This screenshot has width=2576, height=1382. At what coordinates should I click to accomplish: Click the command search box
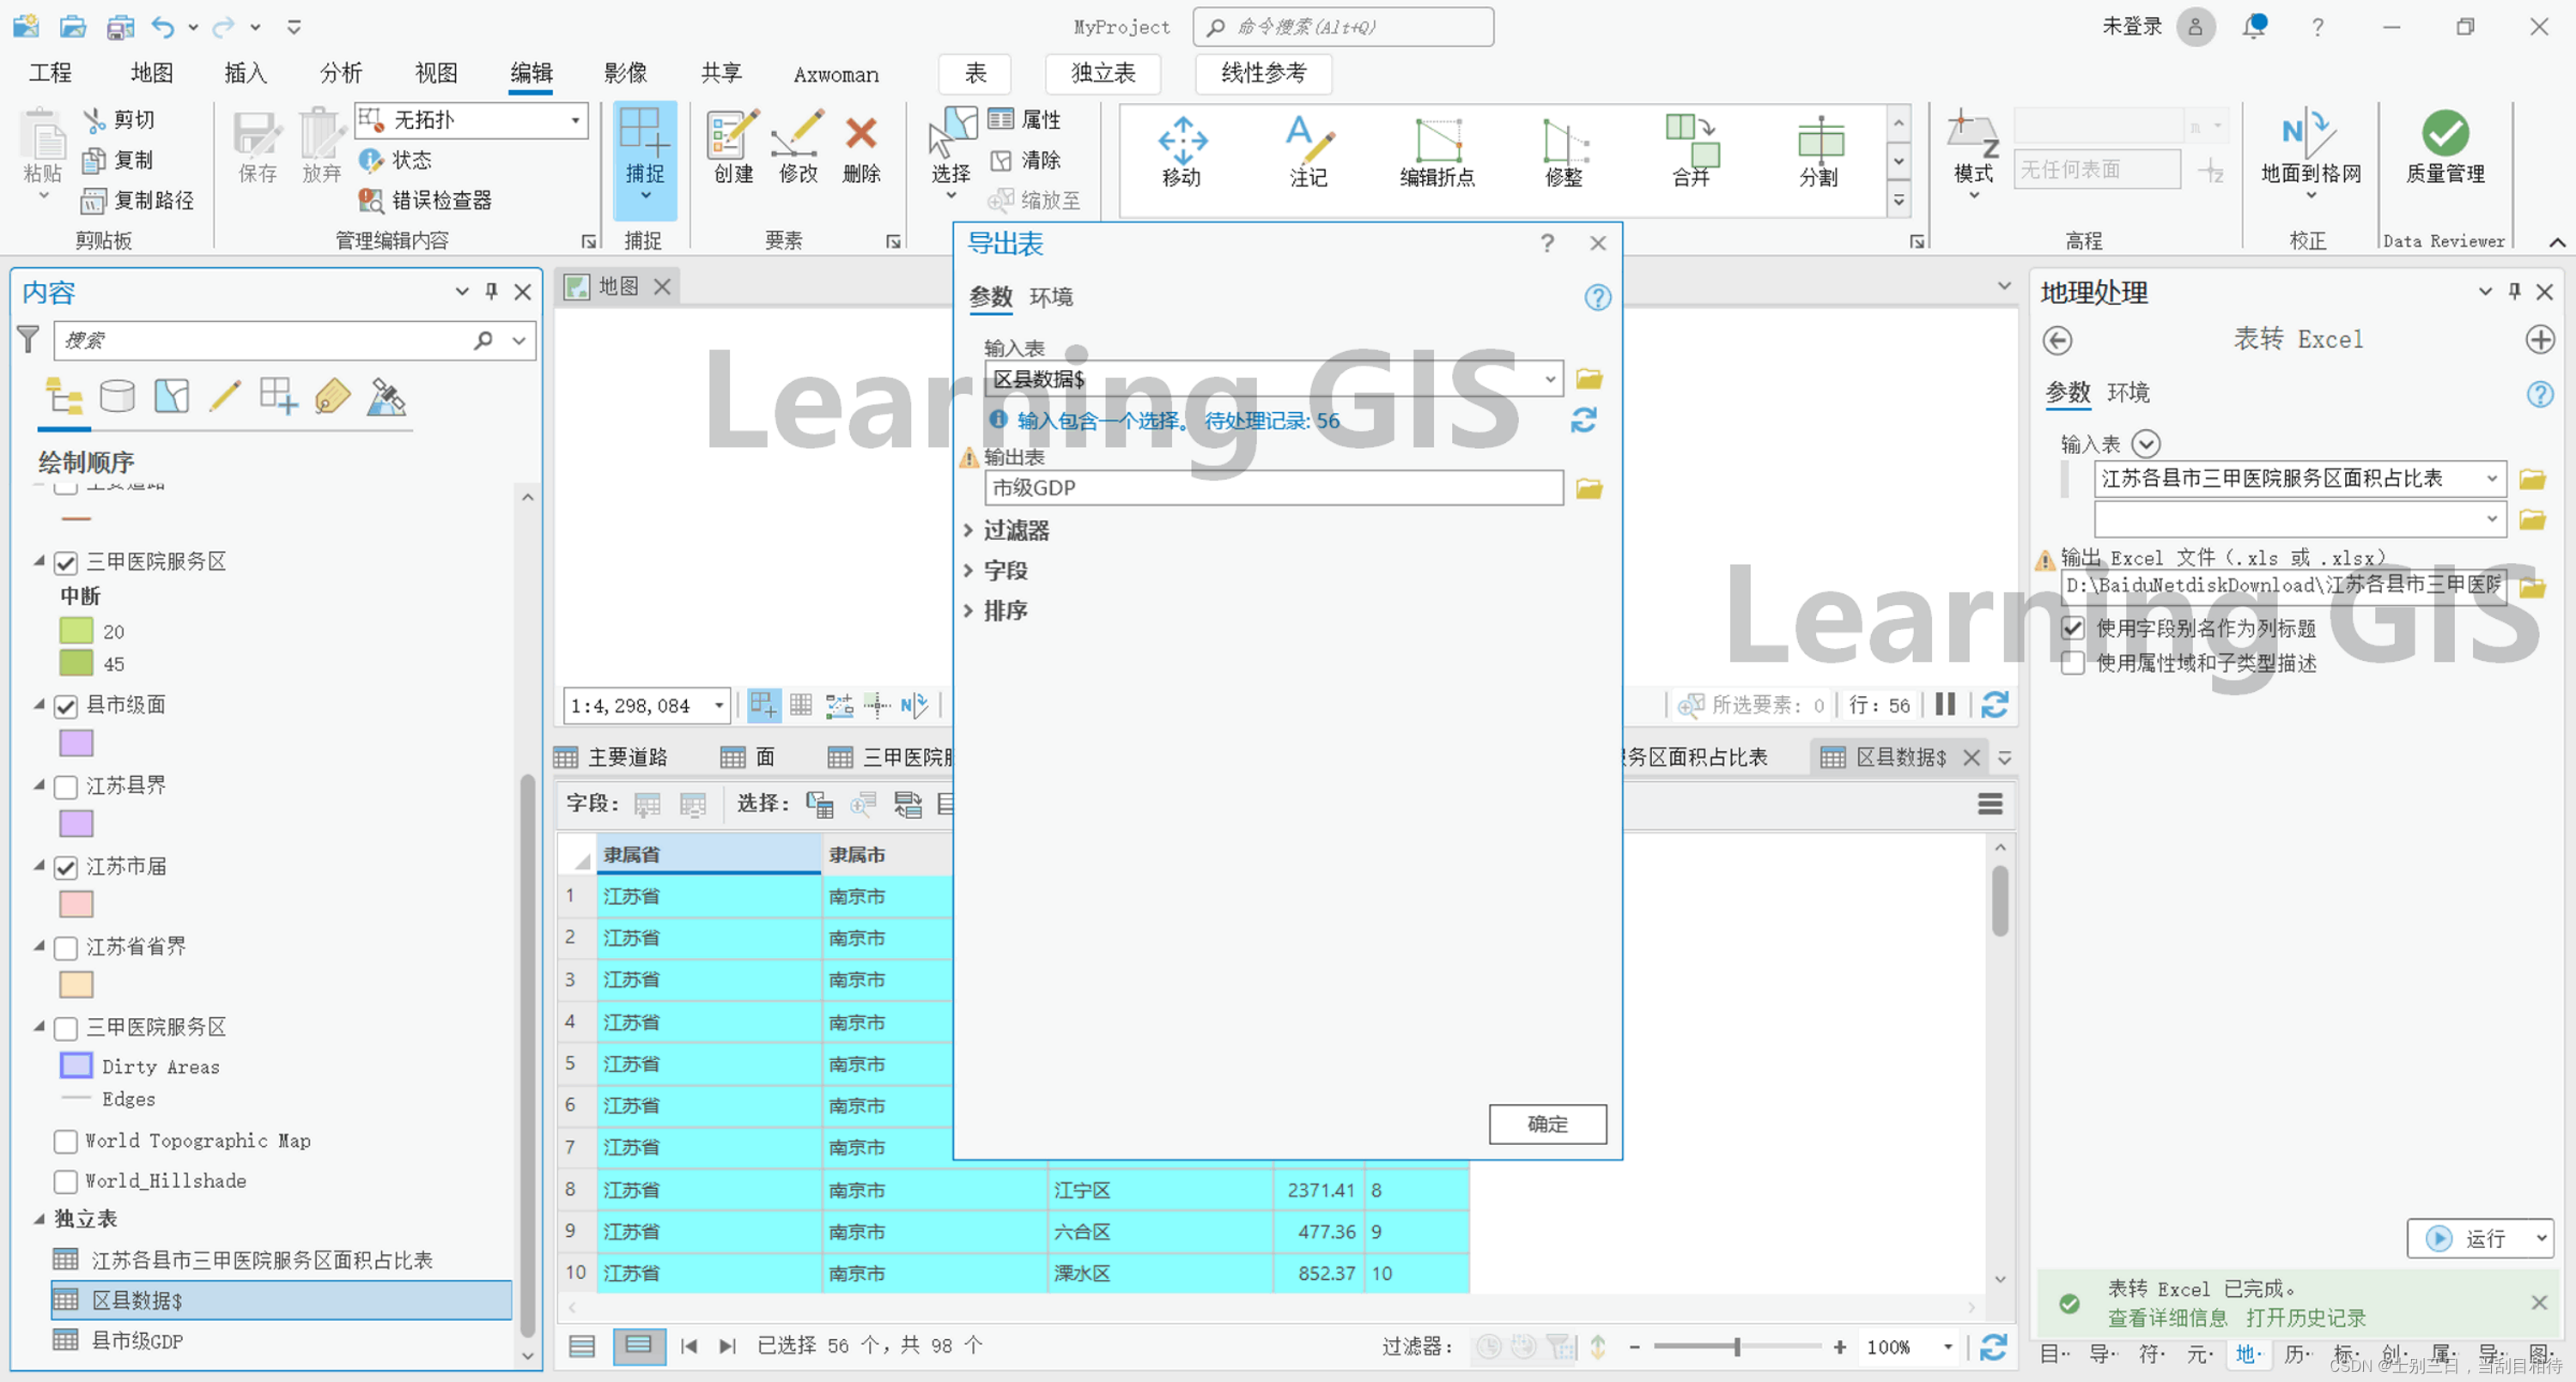click(x=1343, y=27)
